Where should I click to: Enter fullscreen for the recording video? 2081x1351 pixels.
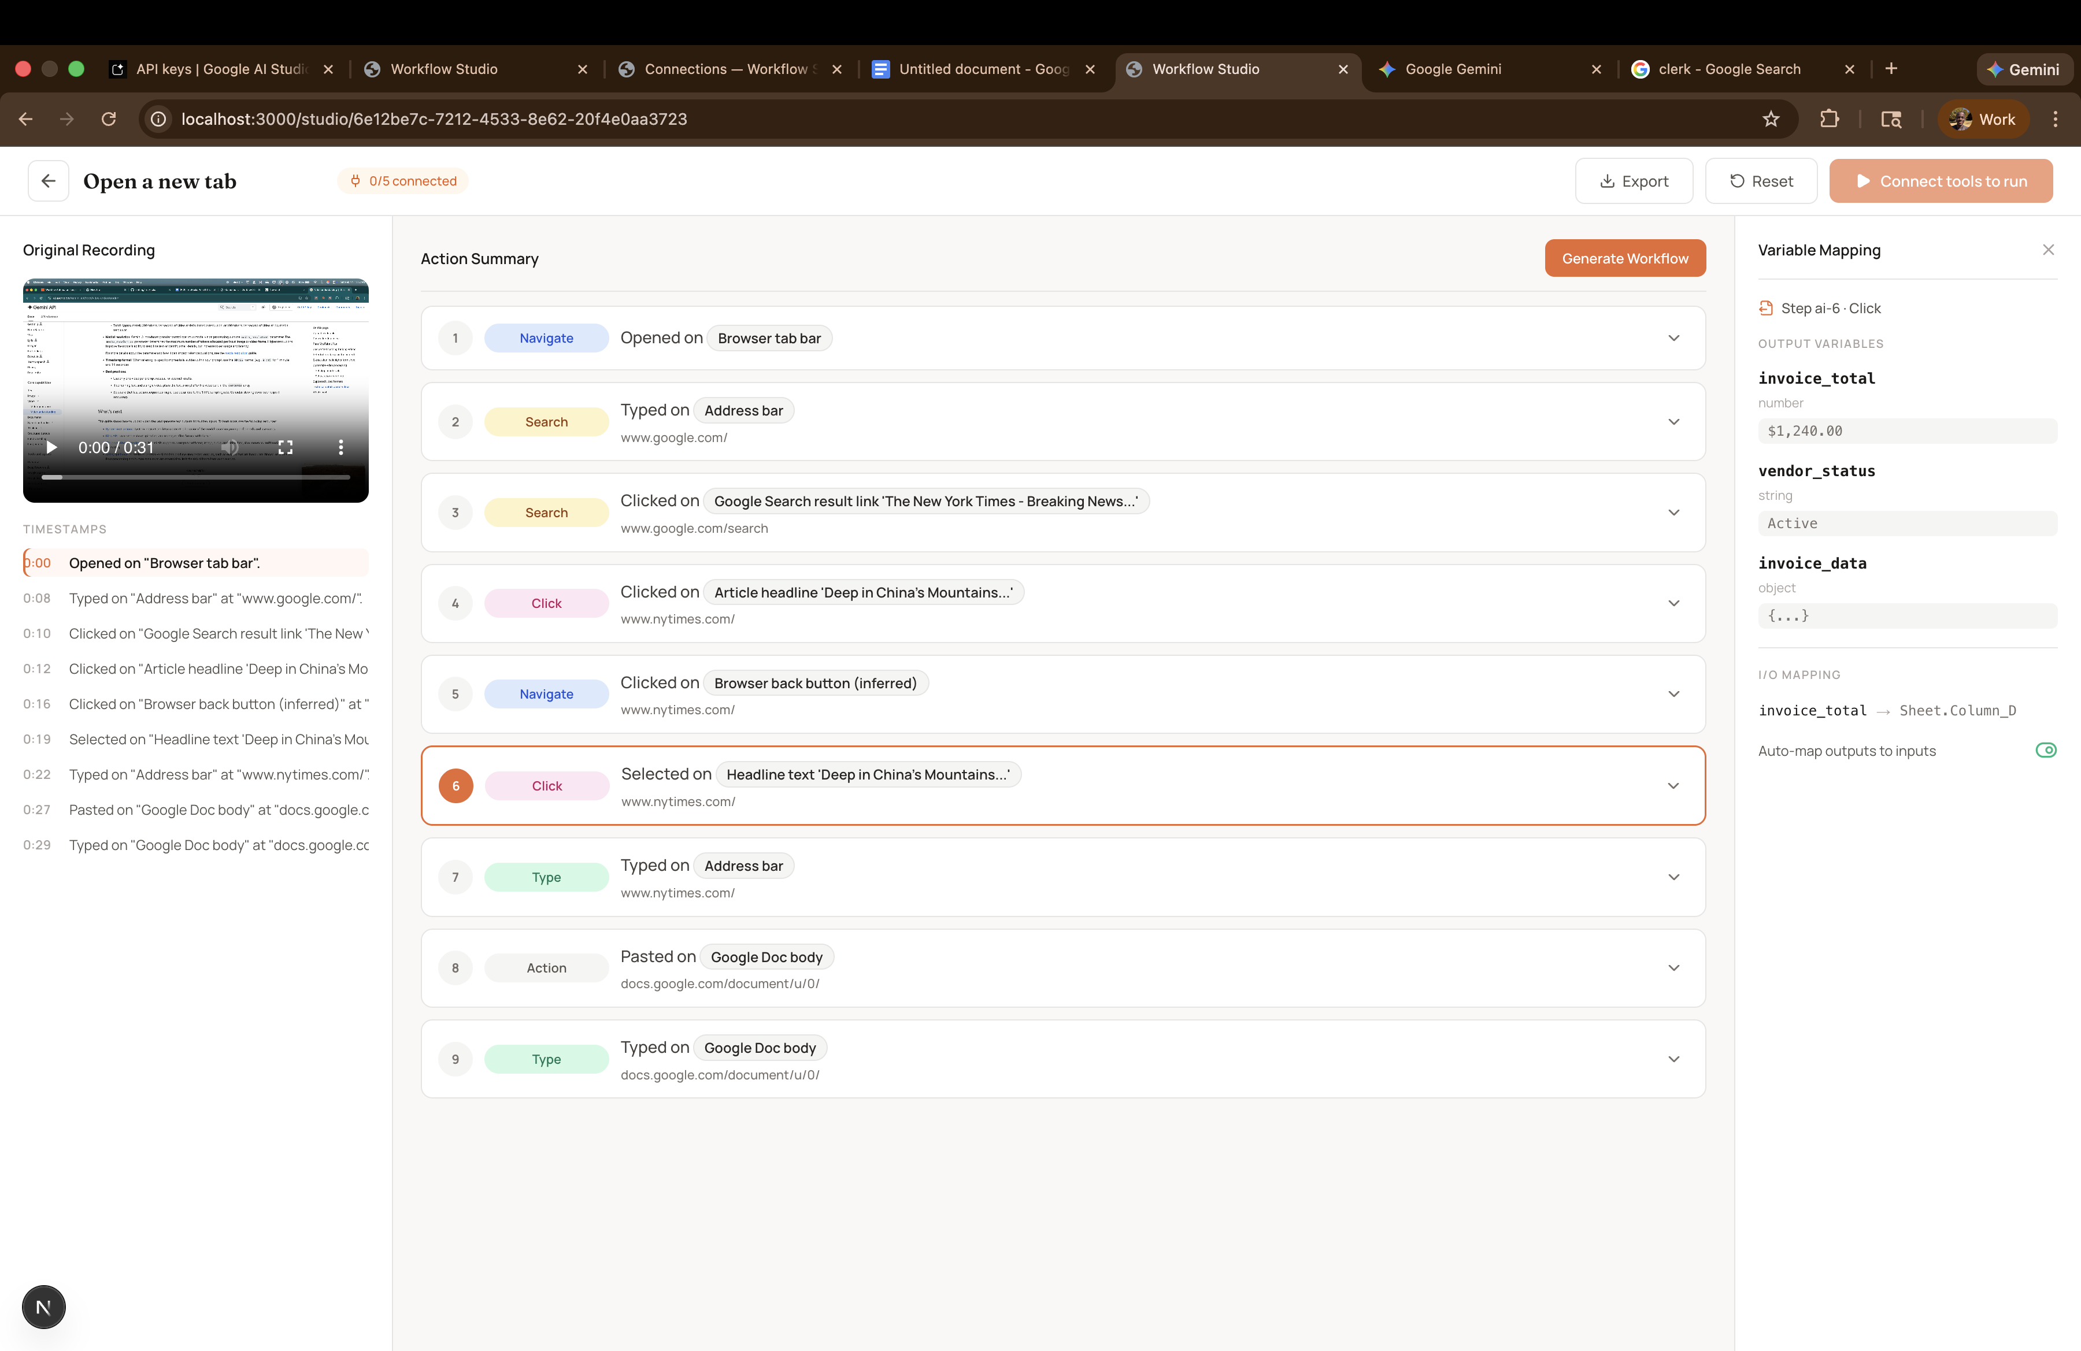[285, 447]
